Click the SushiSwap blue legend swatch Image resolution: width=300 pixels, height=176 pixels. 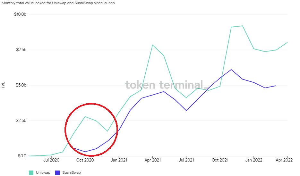coord(57,173)
